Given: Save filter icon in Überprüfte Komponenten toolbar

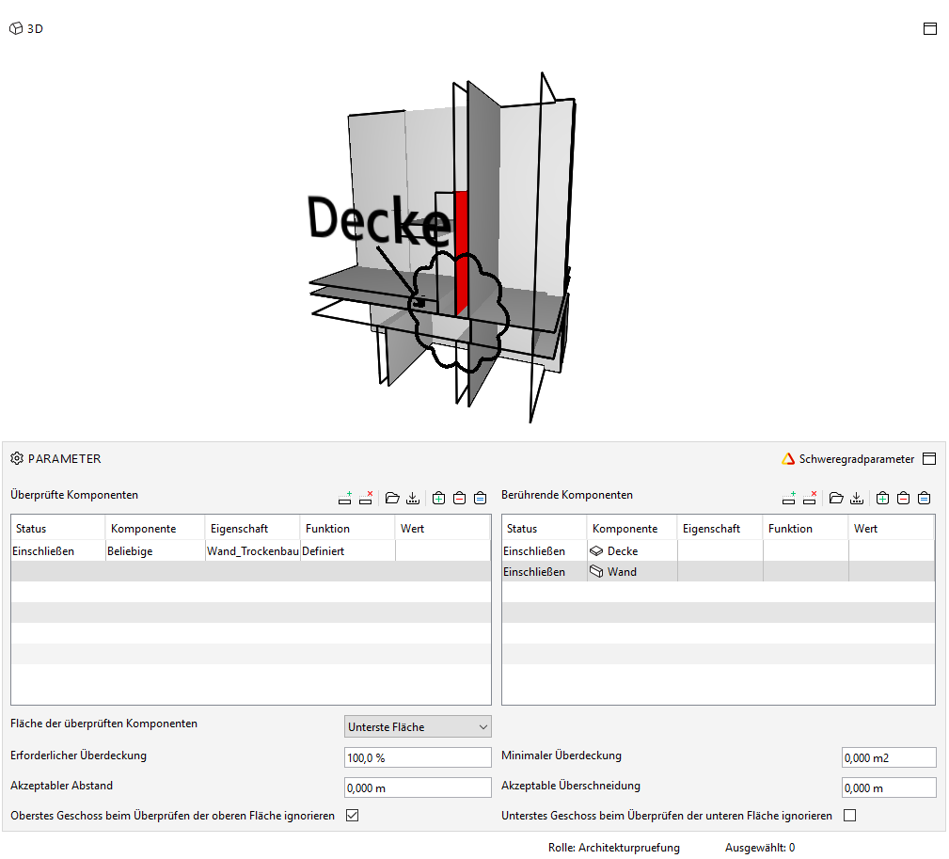Looking at the screenshot, I should pyautogui.click(x=413, y=499).
